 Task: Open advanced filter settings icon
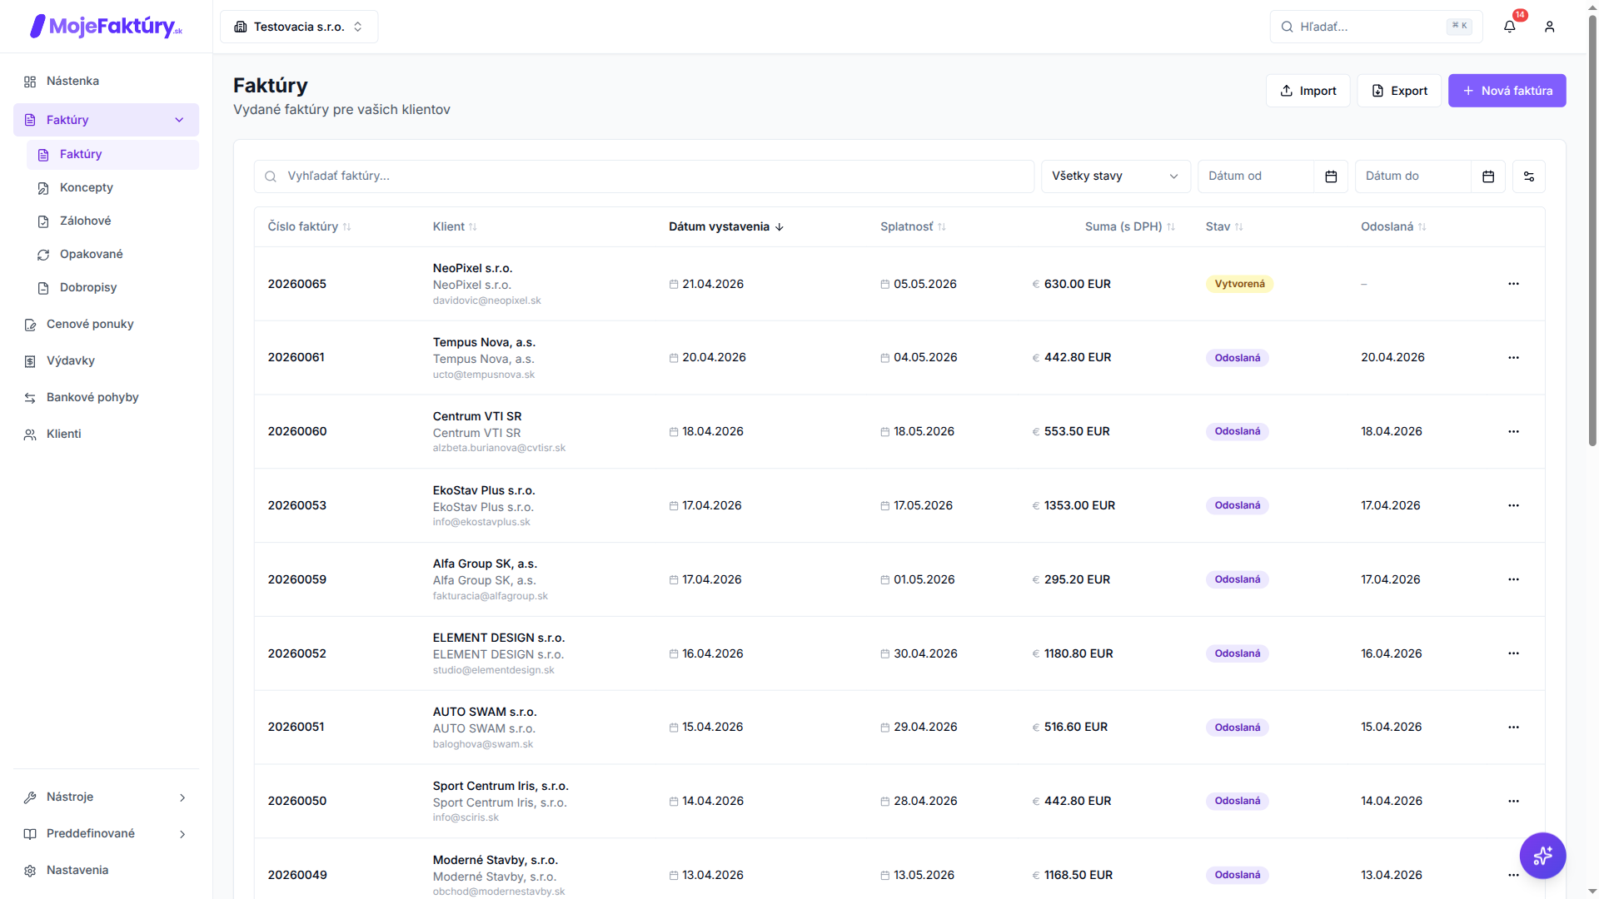pyautogui.click(x=1528, y=176)
